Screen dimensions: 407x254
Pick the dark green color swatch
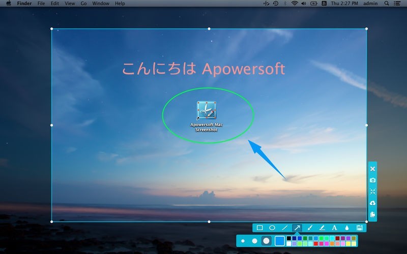pyautogui.click(x=305, y=238)
